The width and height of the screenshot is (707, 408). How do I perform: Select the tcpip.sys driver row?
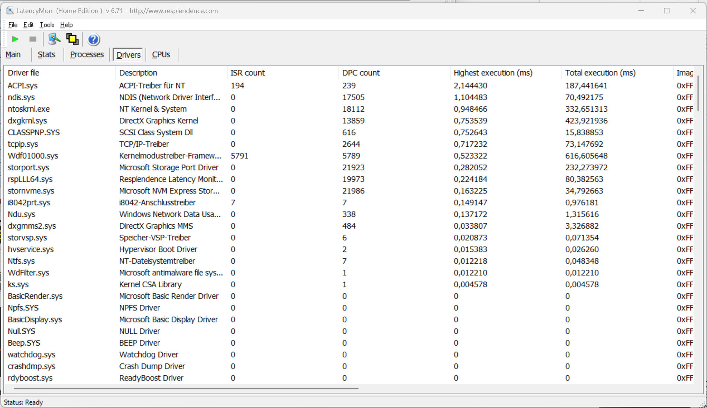coord(349,144)
